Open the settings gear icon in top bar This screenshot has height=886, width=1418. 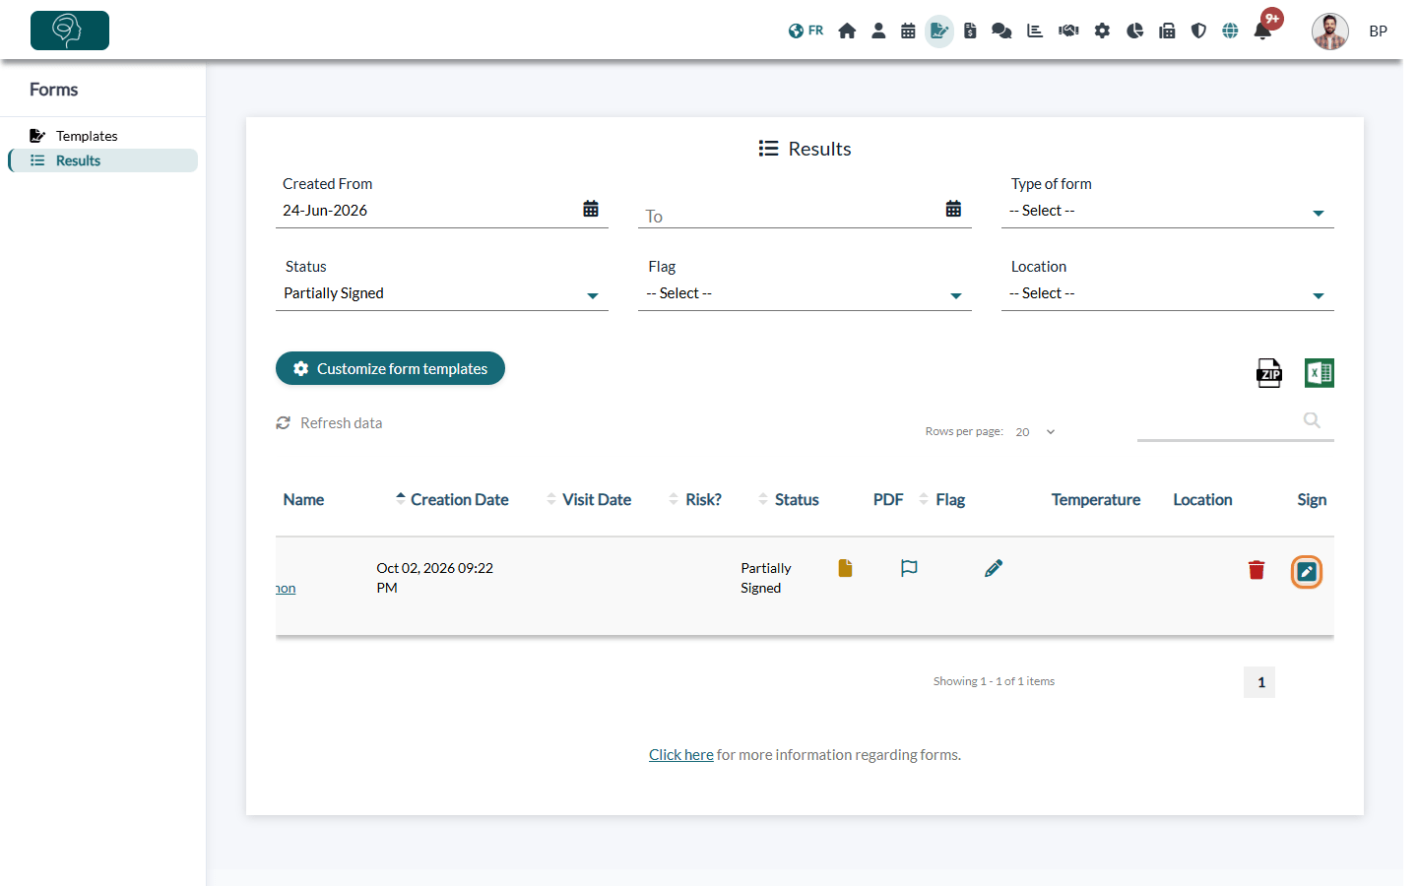[1102, 31]
